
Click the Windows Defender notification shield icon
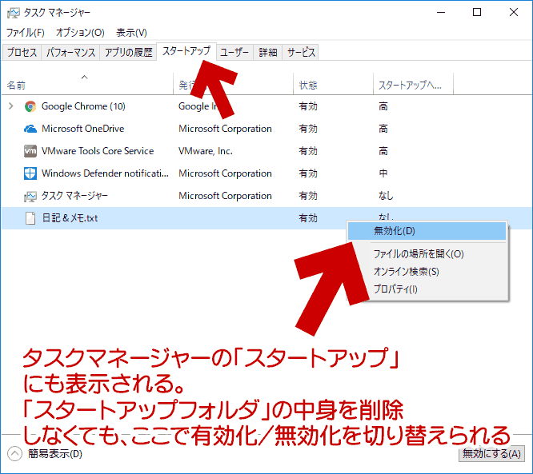30,173
